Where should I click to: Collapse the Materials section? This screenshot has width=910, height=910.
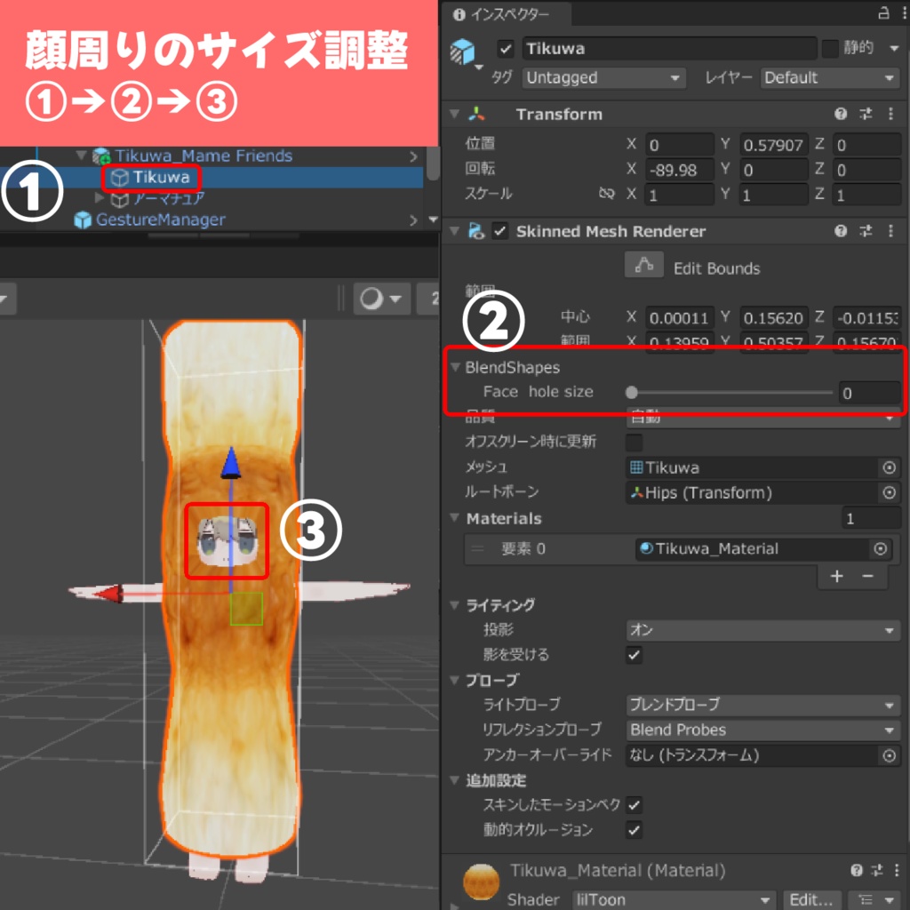point(454,518)
